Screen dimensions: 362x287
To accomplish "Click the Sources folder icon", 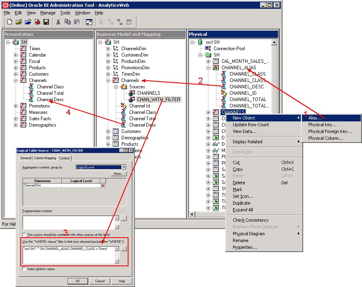I will click(x=124, y=87).
